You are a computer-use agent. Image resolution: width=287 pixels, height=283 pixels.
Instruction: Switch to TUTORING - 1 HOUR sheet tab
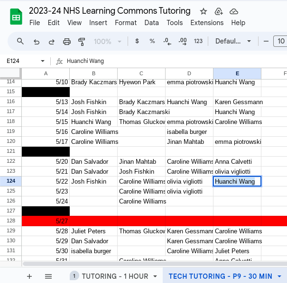tap(115, 276)
